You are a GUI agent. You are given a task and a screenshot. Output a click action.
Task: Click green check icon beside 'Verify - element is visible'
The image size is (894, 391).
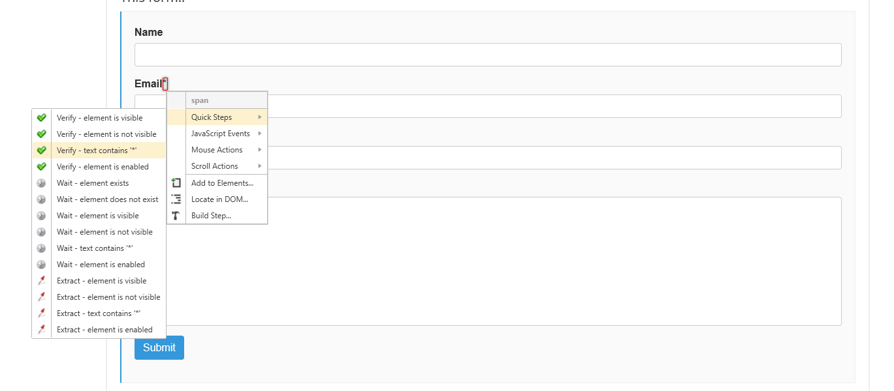42,118
